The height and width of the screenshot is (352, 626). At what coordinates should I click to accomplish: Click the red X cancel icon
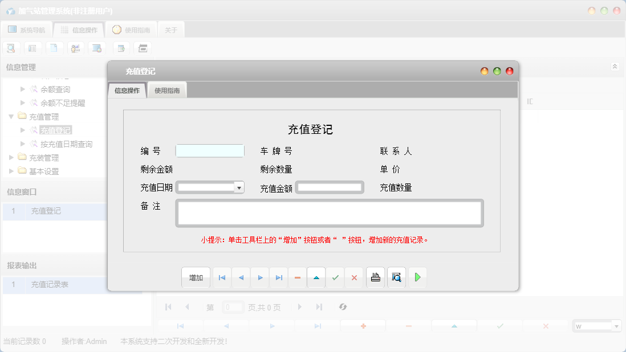(354, 277)
